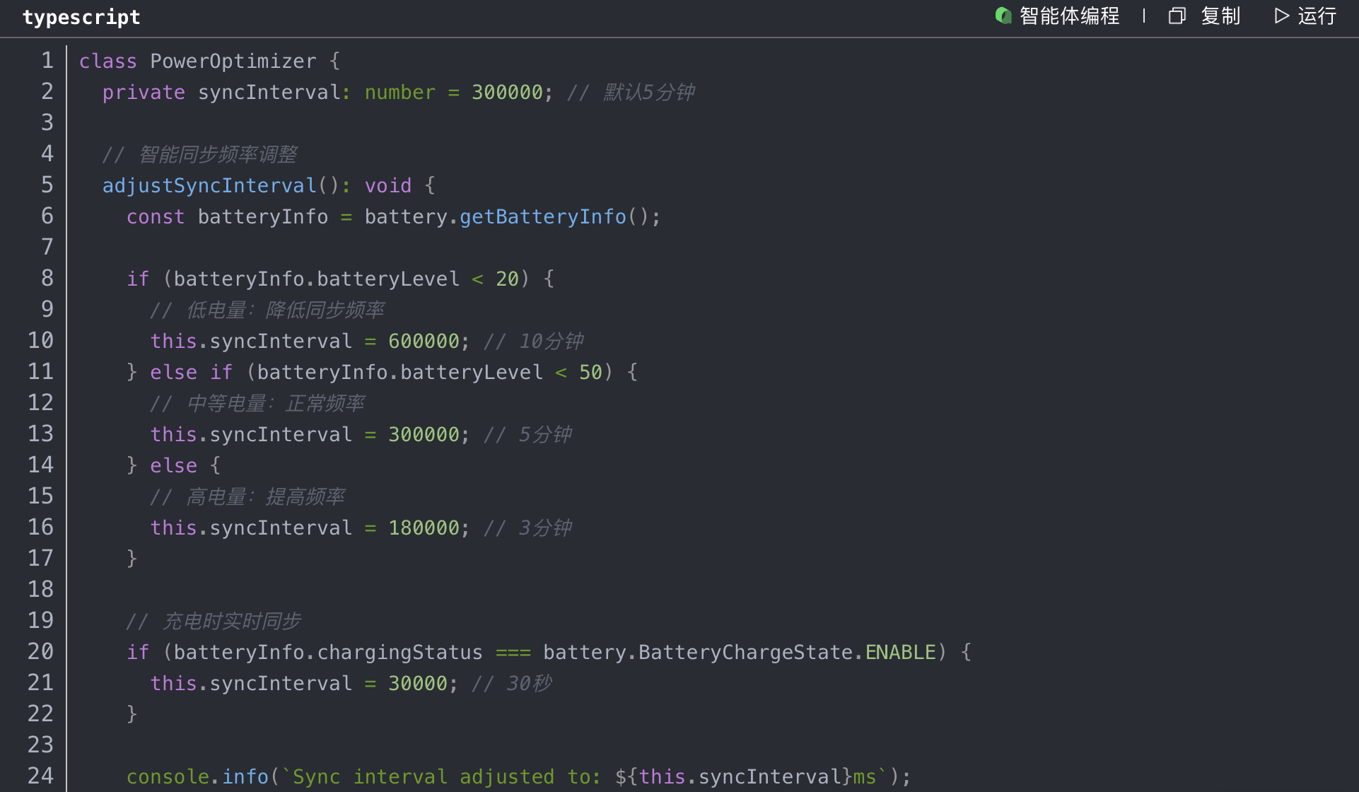Click the copy icon beside 复制
Image resolution: width=1359 pixels, height=792 pixels.
tap(1177, 16)
